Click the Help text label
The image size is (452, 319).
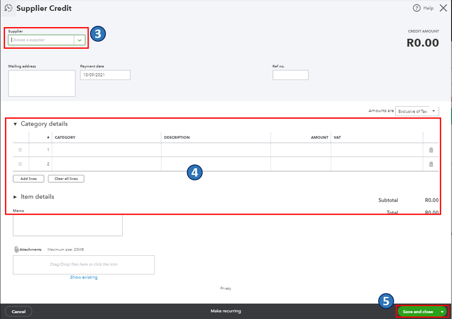point(428,8)
